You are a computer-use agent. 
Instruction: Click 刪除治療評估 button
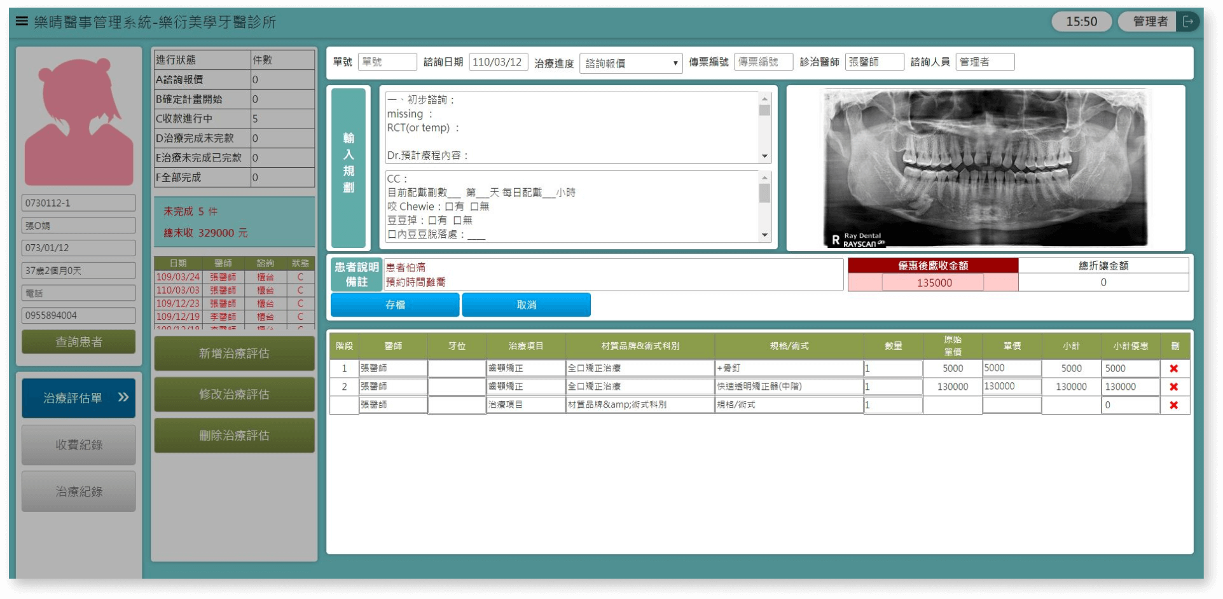pyautogui.click(x=234, y=436)
